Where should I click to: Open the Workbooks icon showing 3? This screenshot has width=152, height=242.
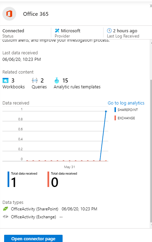point(6,80)
